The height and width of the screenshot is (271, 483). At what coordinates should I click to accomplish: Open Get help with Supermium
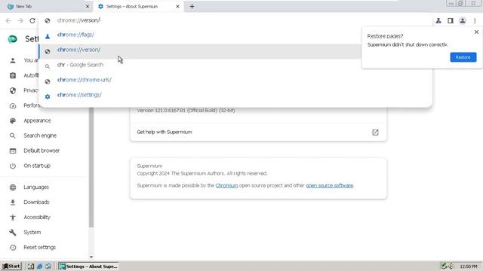click(x=258, y=132)
